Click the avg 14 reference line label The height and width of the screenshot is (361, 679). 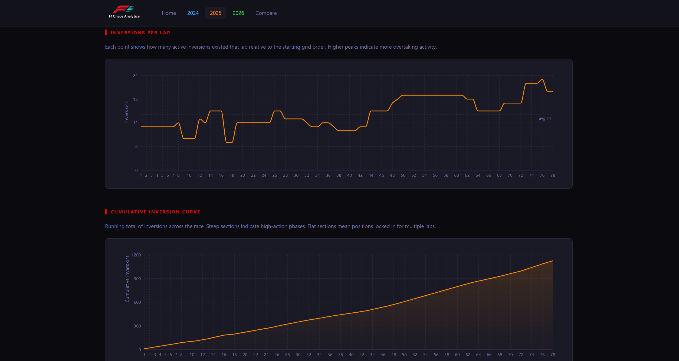[544, 118]
